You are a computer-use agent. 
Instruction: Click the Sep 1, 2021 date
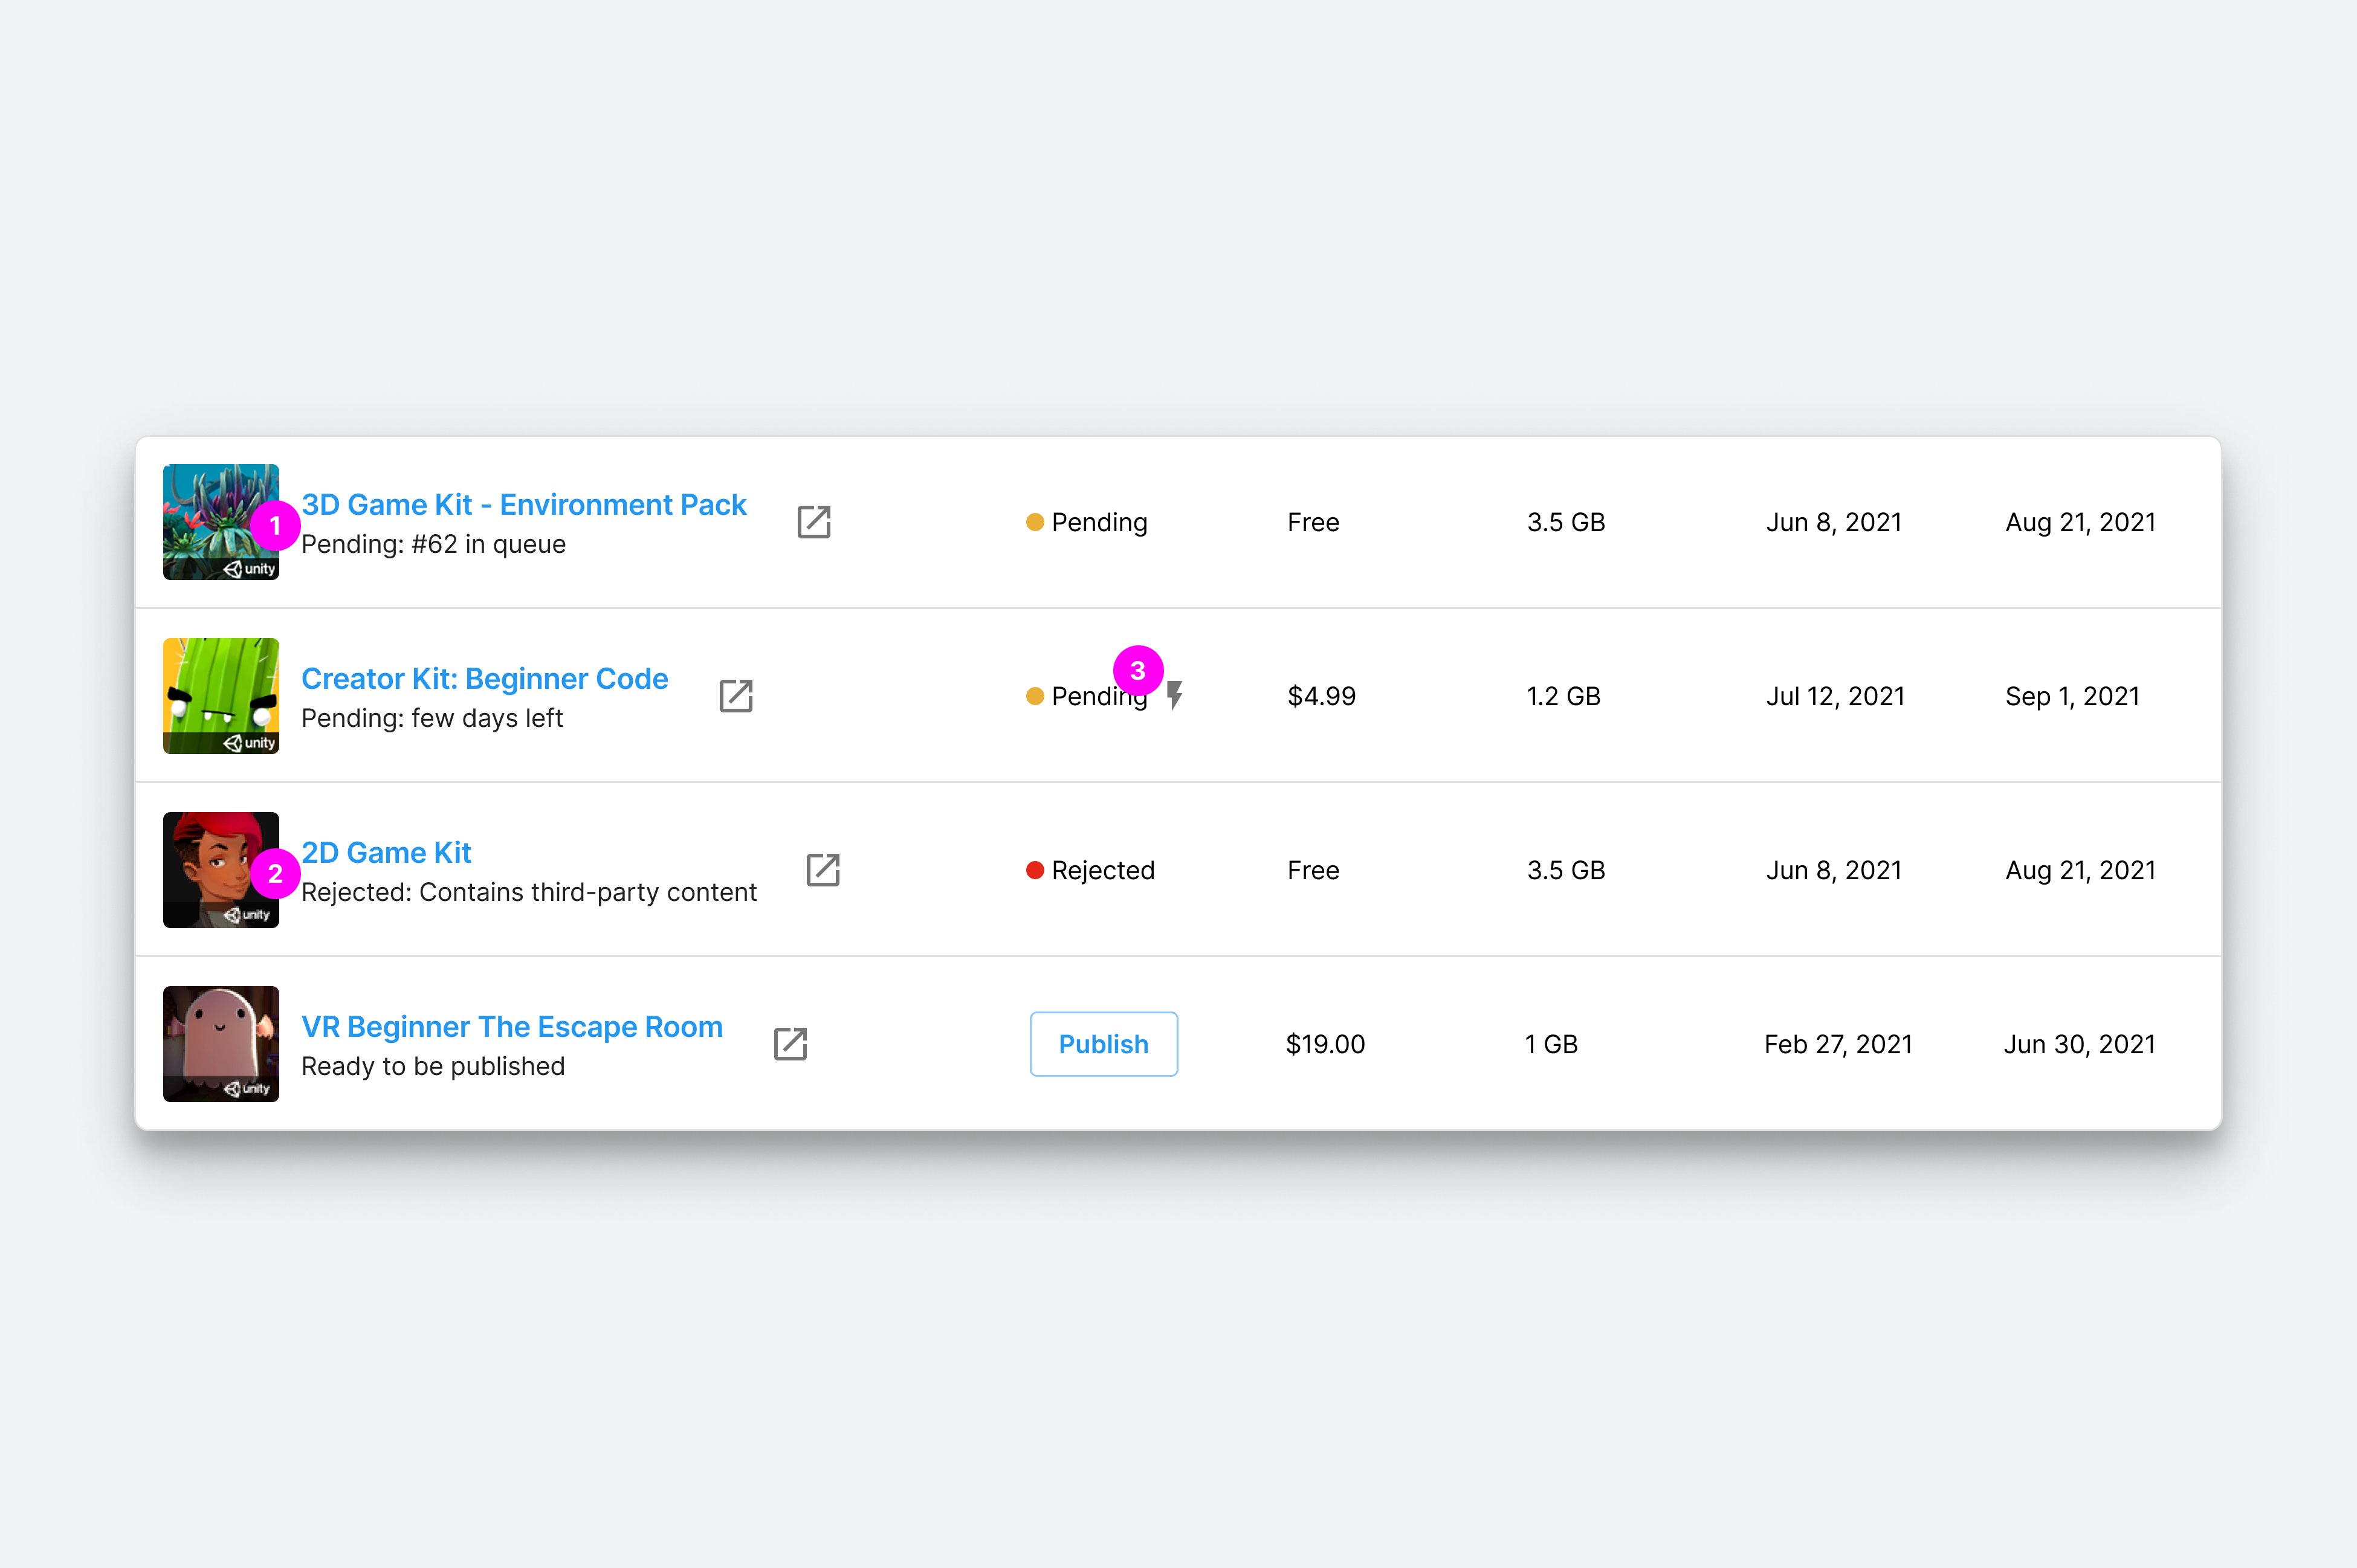(x=2072, y=696)
